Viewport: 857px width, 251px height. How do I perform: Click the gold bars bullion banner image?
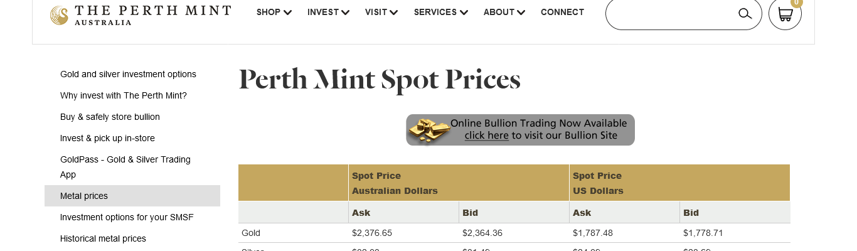click(429, 130)
